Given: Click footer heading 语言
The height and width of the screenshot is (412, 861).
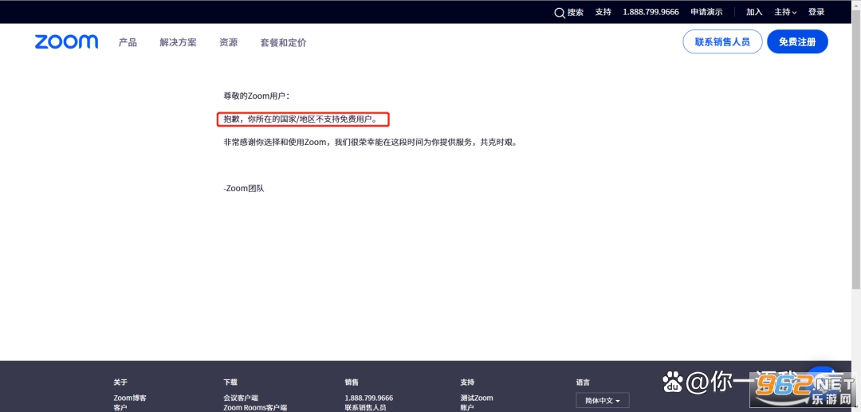Looking at the screenshot, I should point(583,383).
